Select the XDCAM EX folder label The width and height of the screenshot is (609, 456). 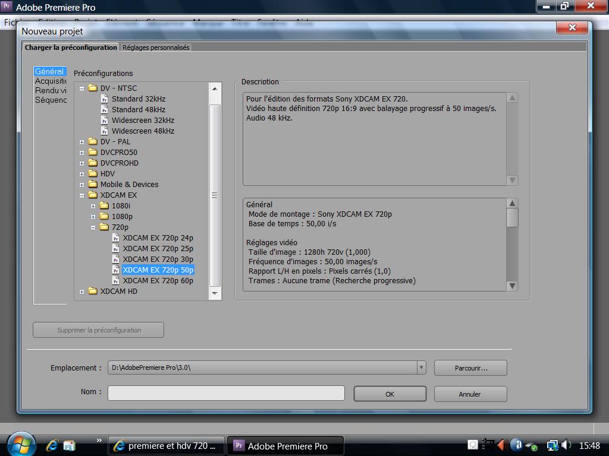[118, 195]
